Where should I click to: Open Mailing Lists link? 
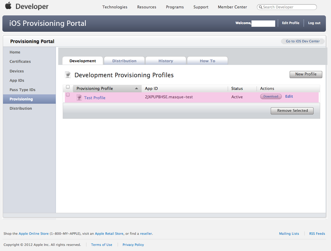[289, 234]
